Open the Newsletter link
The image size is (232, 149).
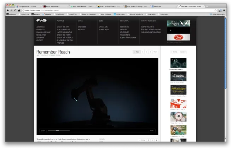click(41, 35)
